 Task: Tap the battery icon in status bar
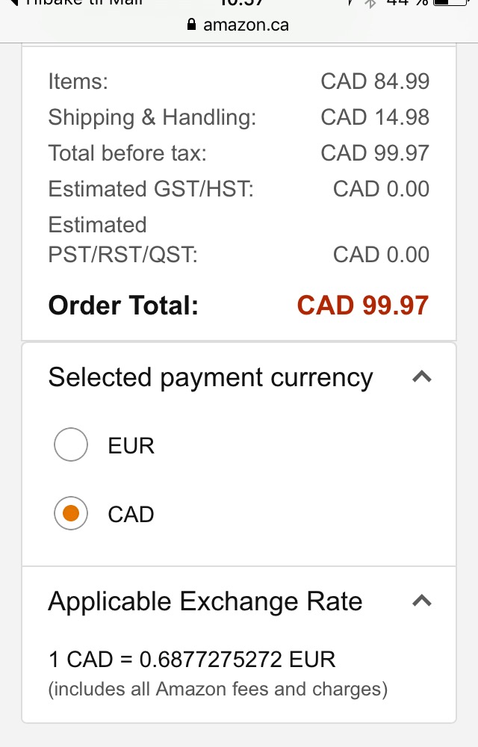(x=451, y=3)
